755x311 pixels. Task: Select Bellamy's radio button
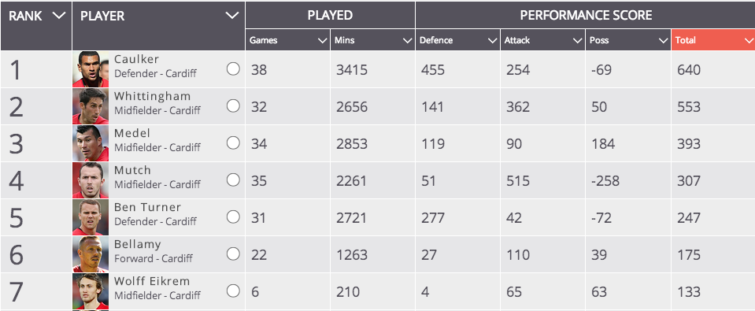pyautogui.click(x=233, y=254)
